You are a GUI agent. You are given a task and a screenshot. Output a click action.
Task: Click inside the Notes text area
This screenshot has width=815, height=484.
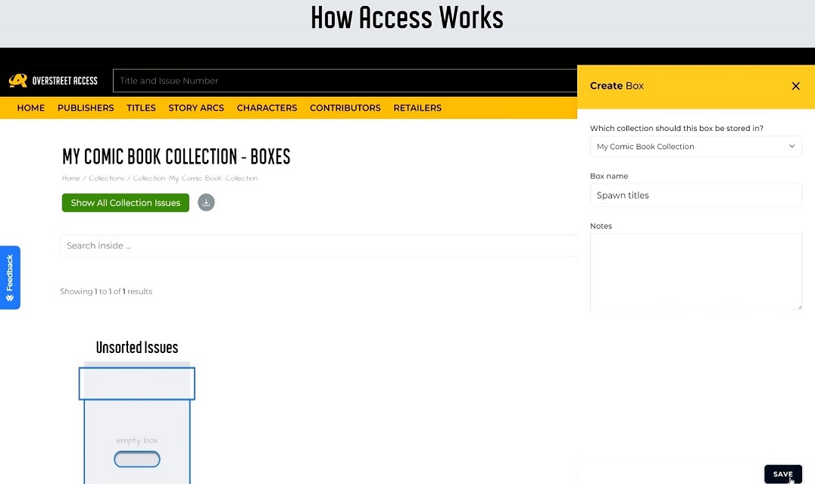pos(695,271)
